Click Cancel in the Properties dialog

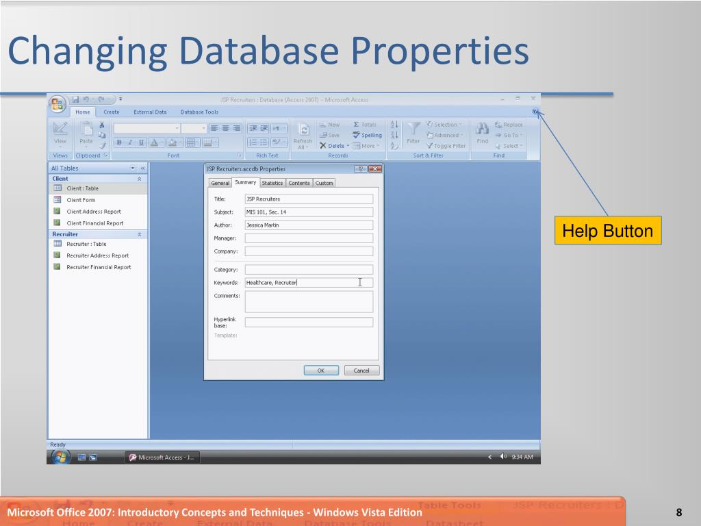361,371
